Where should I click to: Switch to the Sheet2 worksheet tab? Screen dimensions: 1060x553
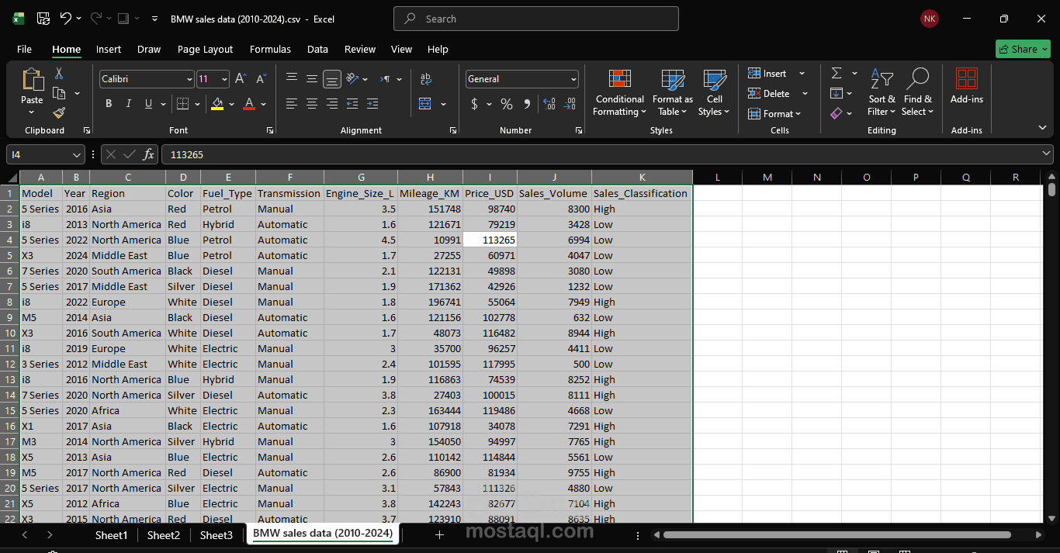pyautogui.click(x=163, y=535)
